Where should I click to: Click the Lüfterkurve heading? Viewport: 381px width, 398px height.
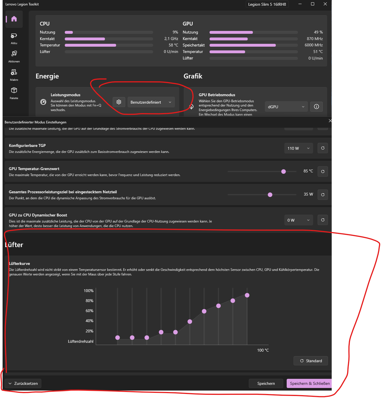19,263
